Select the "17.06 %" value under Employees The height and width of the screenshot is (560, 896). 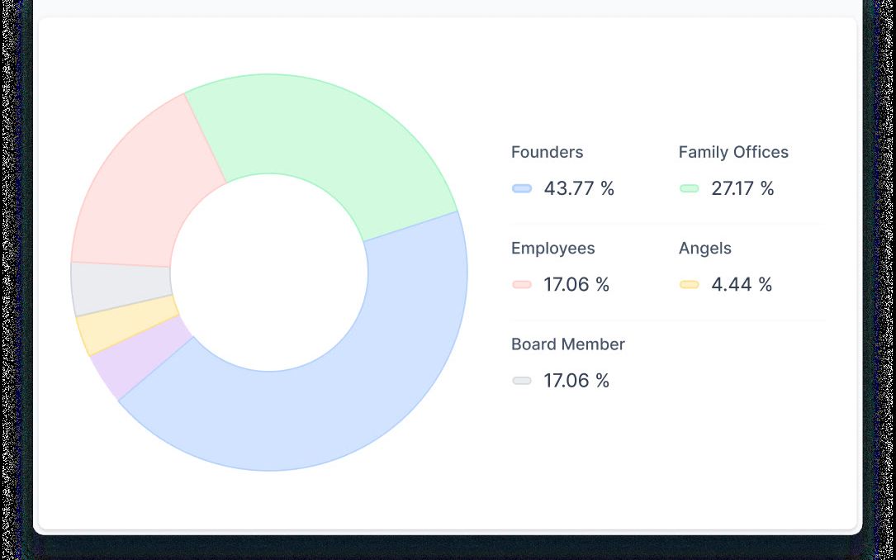576,285
